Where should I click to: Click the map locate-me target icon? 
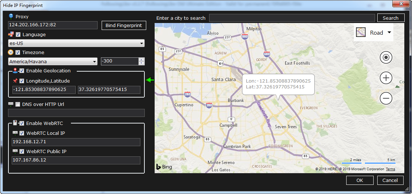coord(386,57)
